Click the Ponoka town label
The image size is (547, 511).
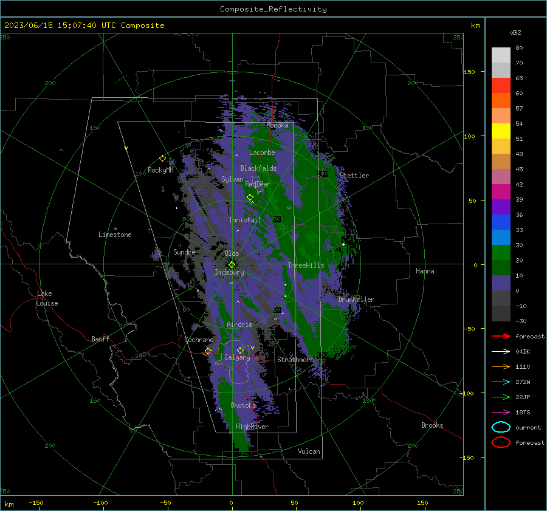pyautogui.click(x=277, y=125)
